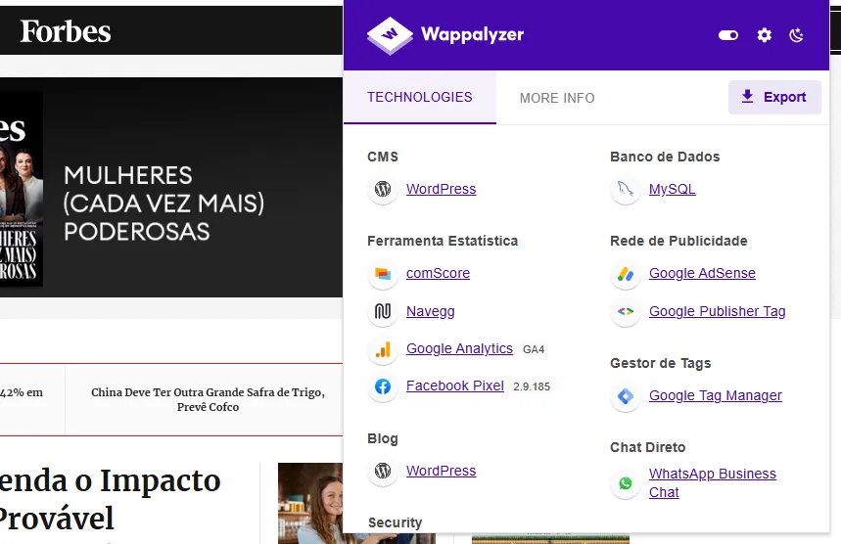
Task: Click the Wappalyzer diamond logo
Action: click(390, 35)
